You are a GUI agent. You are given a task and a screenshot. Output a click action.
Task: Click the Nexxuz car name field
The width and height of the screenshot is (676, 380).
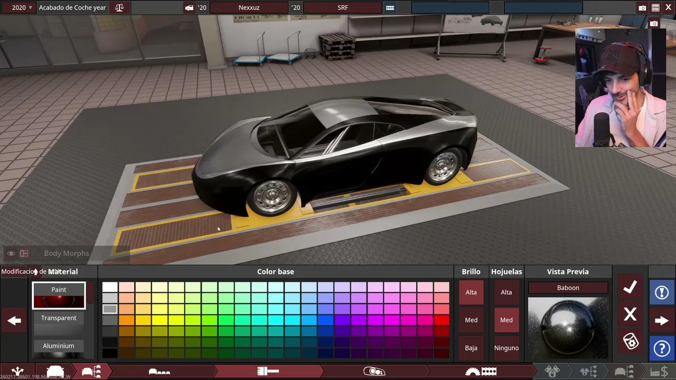coord(249,8)
